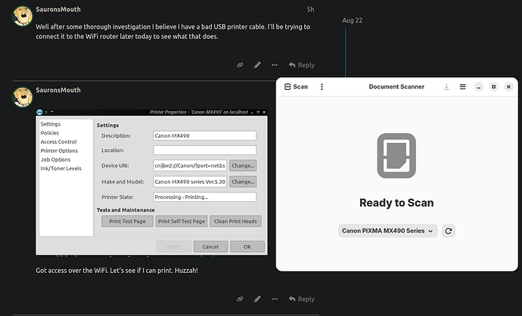Click the pencil edit icon on first post

(x=257, y=65)
